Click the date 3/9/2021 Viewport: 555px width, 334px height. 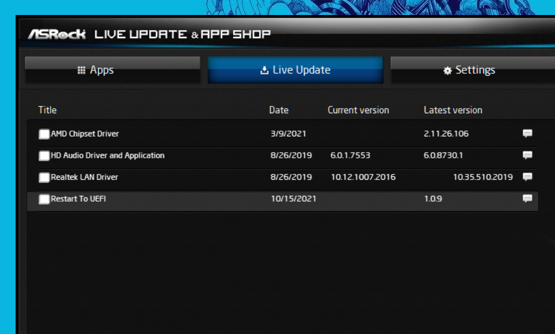pos(288,133)
